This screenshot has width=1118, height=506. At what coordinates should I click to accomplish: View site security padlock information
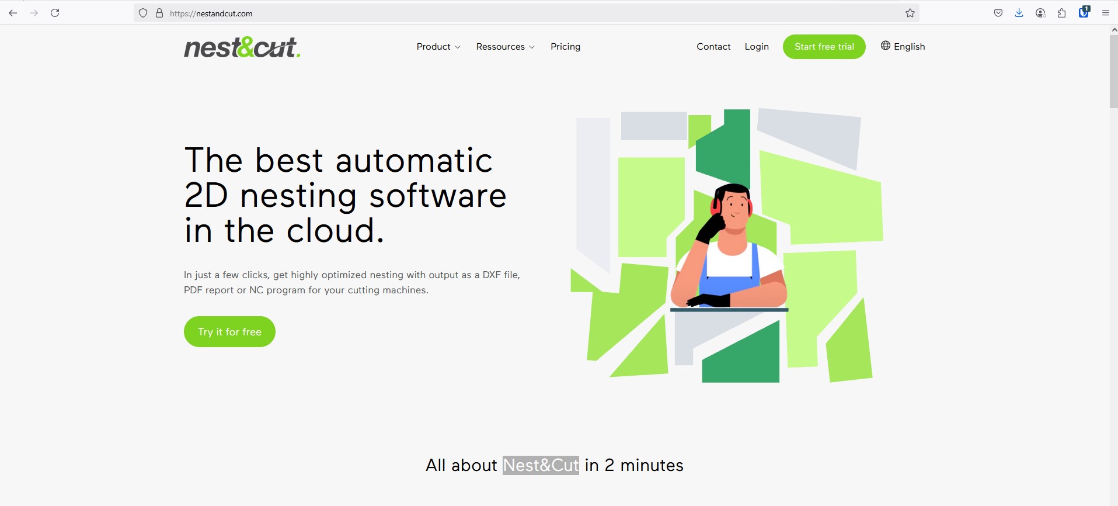(x=159, y=13)
